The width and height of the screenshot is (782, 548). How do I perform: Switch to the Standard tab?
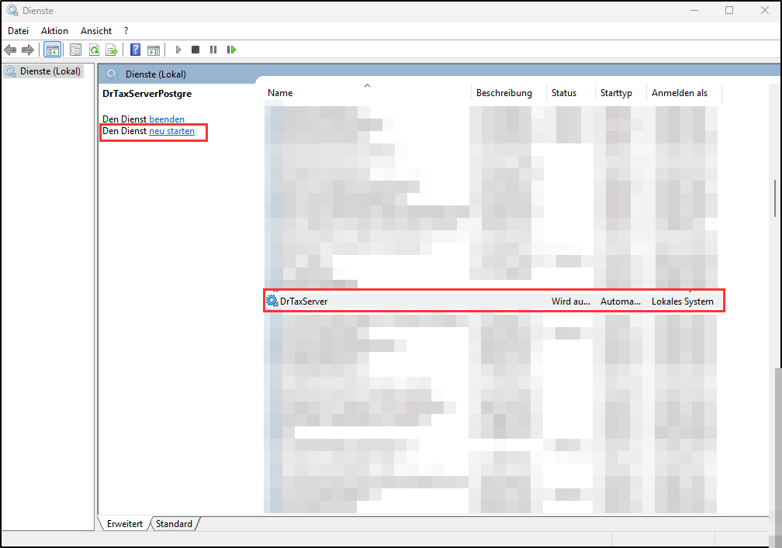(174, 524)
